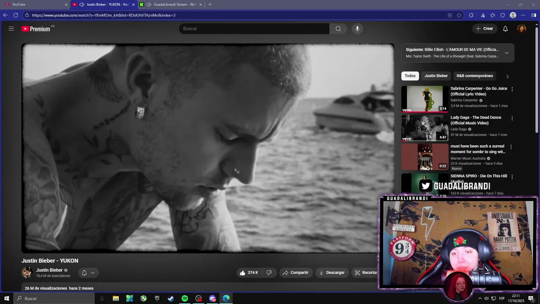Expand the upcoming playlist queue panel
The image size is (540, 304).
(507, 53)
